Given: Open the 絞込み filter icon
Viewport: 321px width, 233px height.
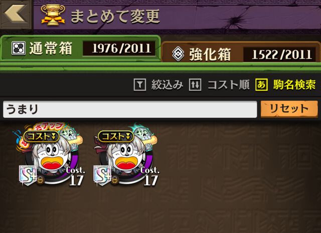Looking at the screenshot, I should point(140,84).
